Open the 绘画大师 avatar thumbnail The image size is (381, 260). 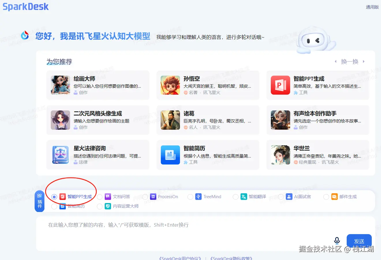coord(60,85)
